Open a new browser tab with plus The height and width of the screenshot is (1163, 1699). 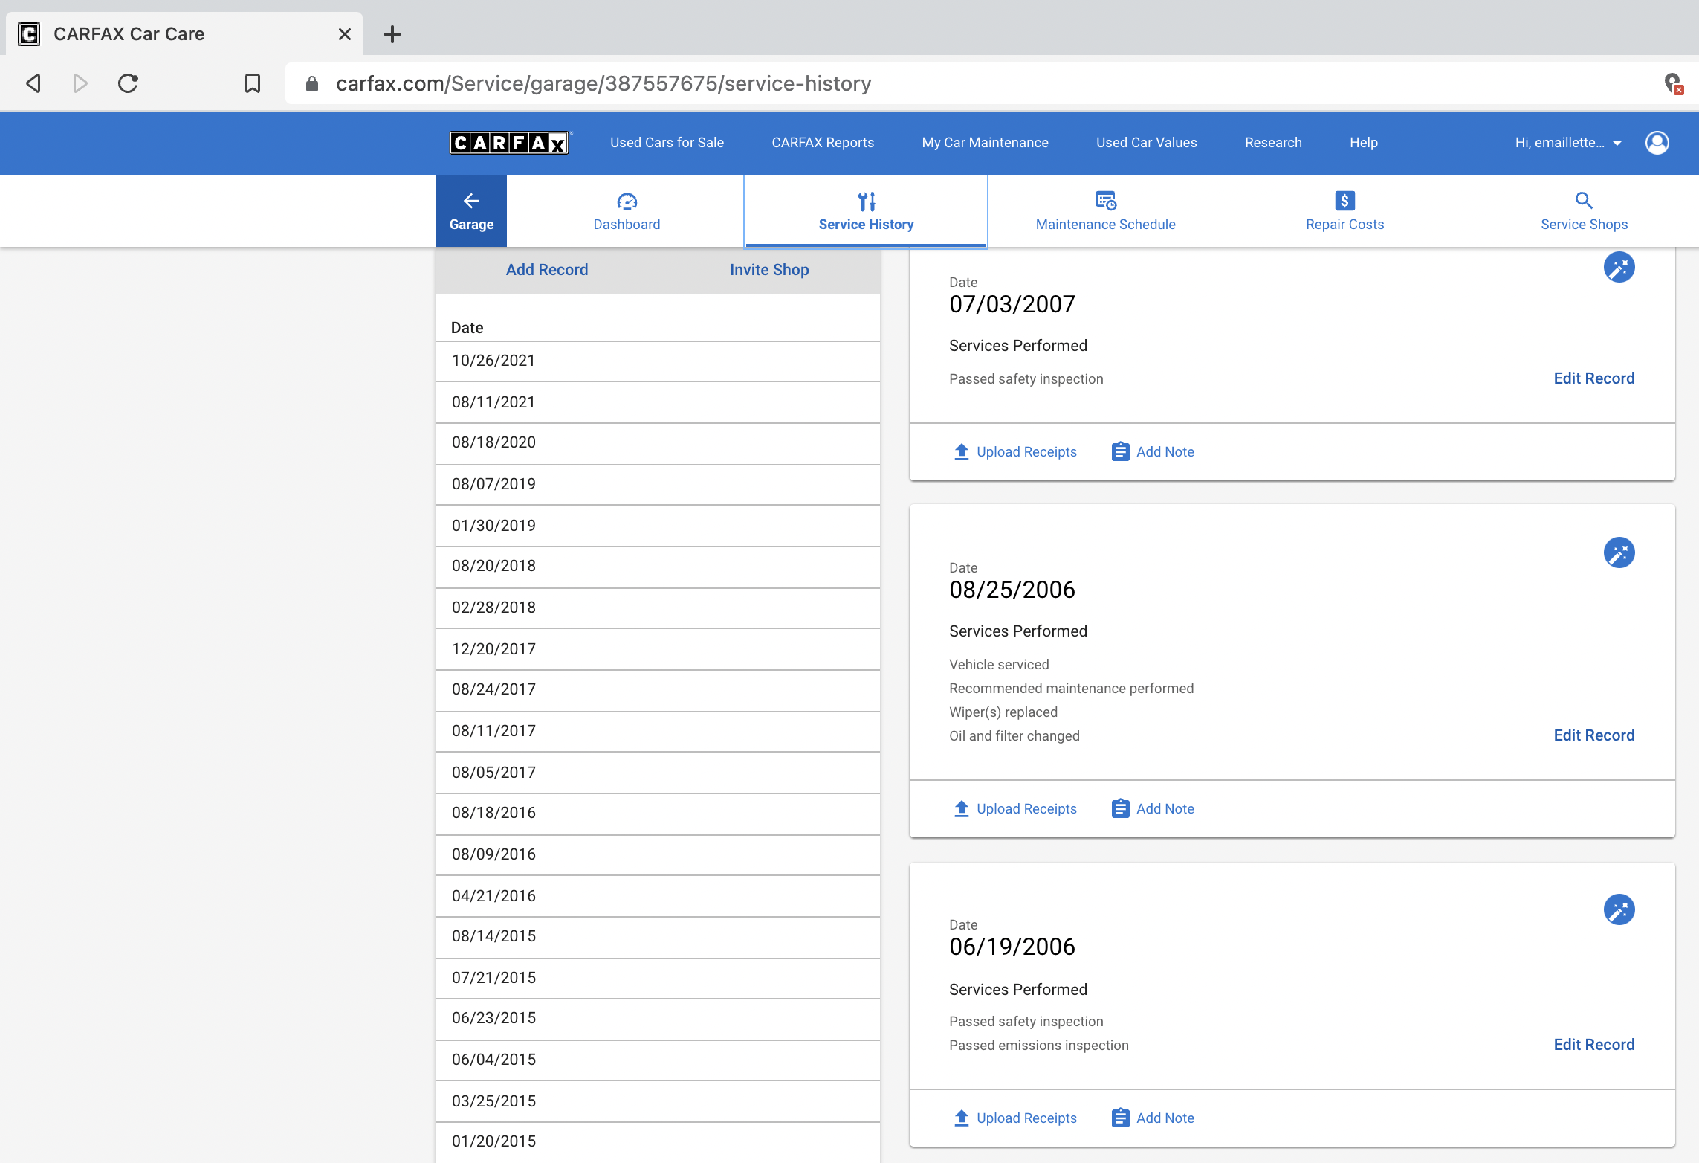(x=392, y=34)
